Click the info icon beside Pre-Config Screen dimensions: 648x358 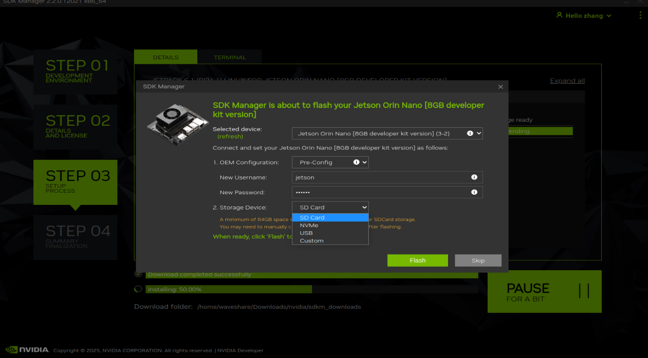(356, 162)
